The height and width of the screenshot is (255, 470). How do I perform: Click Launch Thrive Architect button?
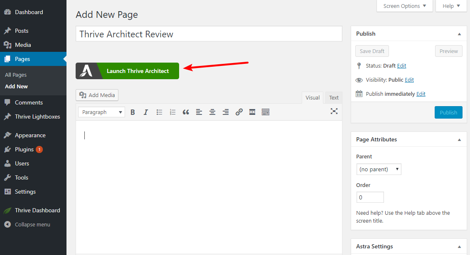[128, 71]
